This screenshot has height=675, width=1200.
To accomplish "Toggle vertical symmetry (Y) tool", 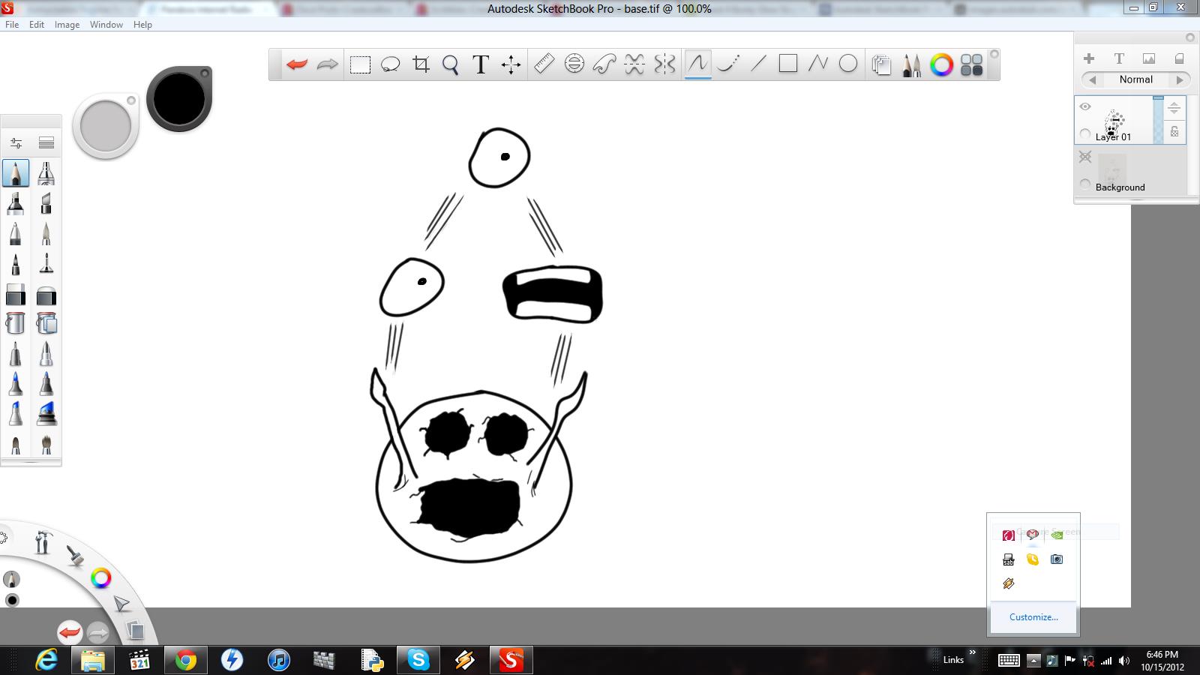I will point(664,64).
